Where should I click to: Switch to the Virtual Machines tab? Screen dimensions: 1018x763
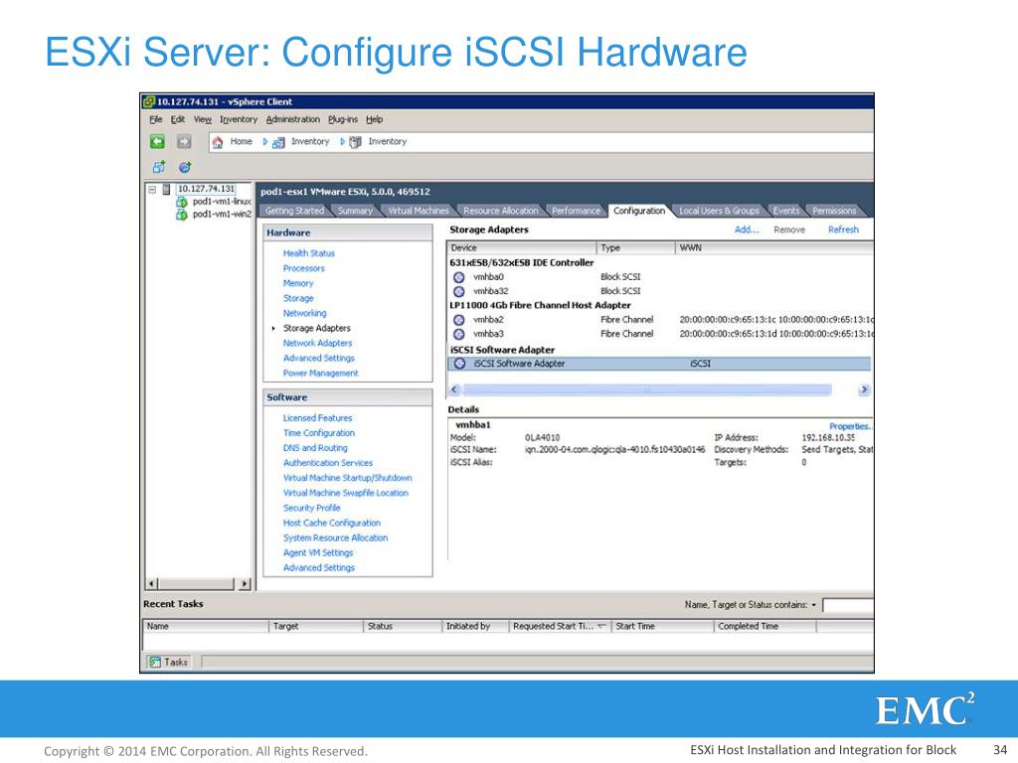419,211
